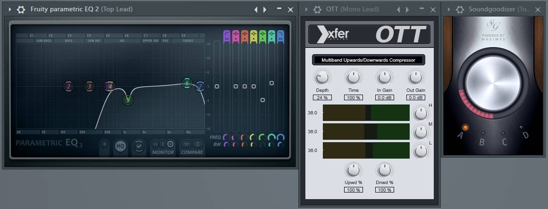Go to next preset in Parametric EQ 2
This screenshot has width=548, height=209.
coord(265,10)
